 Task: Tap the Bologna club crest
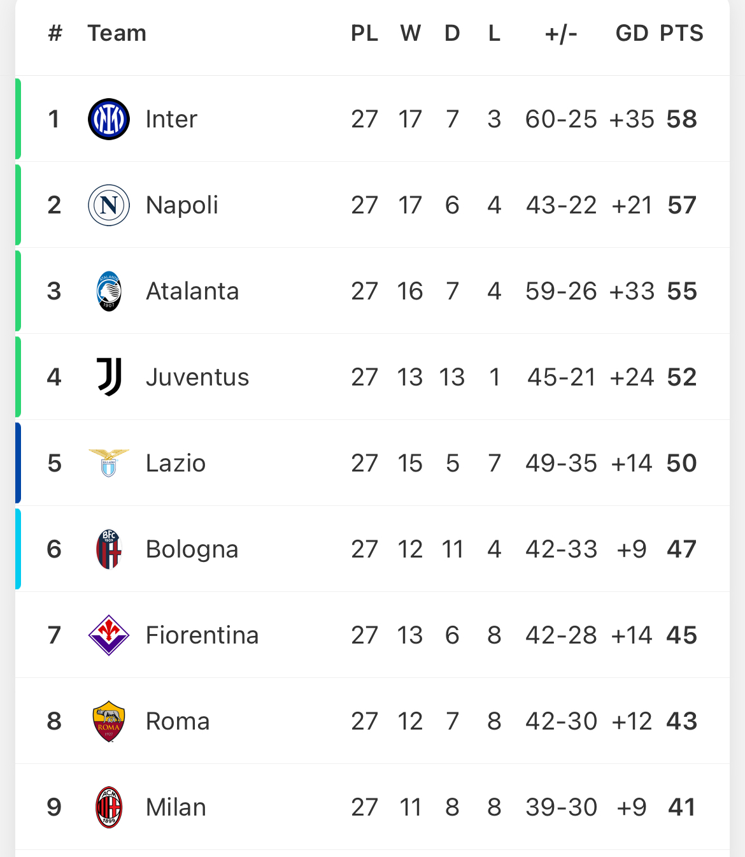[109, 549]
